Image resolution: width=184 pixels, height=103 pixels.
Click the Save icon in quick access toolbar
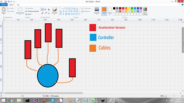tap(5, 2)
